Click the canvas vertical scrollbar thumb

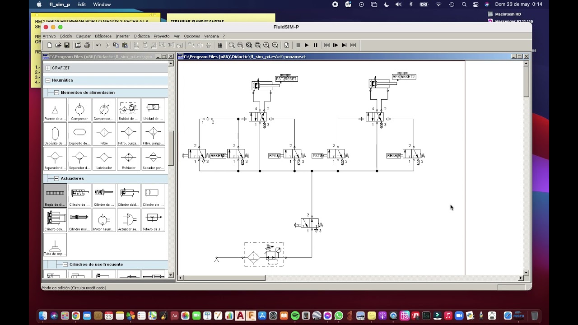pos(526,81)
